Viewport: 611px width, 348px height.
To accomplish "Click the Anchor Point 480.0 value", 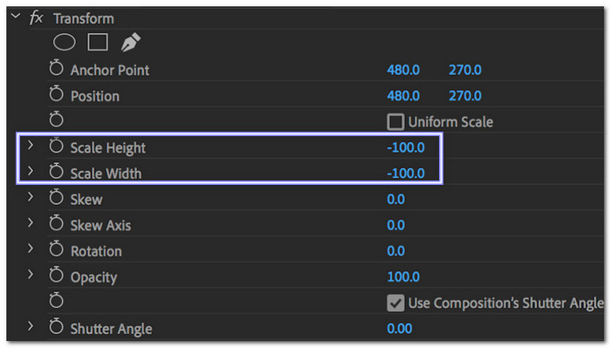I will point(403,70).
